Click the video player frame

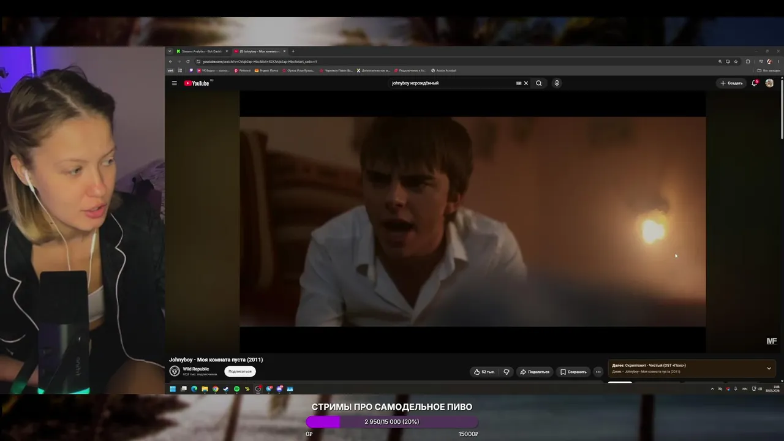[472, 222]
